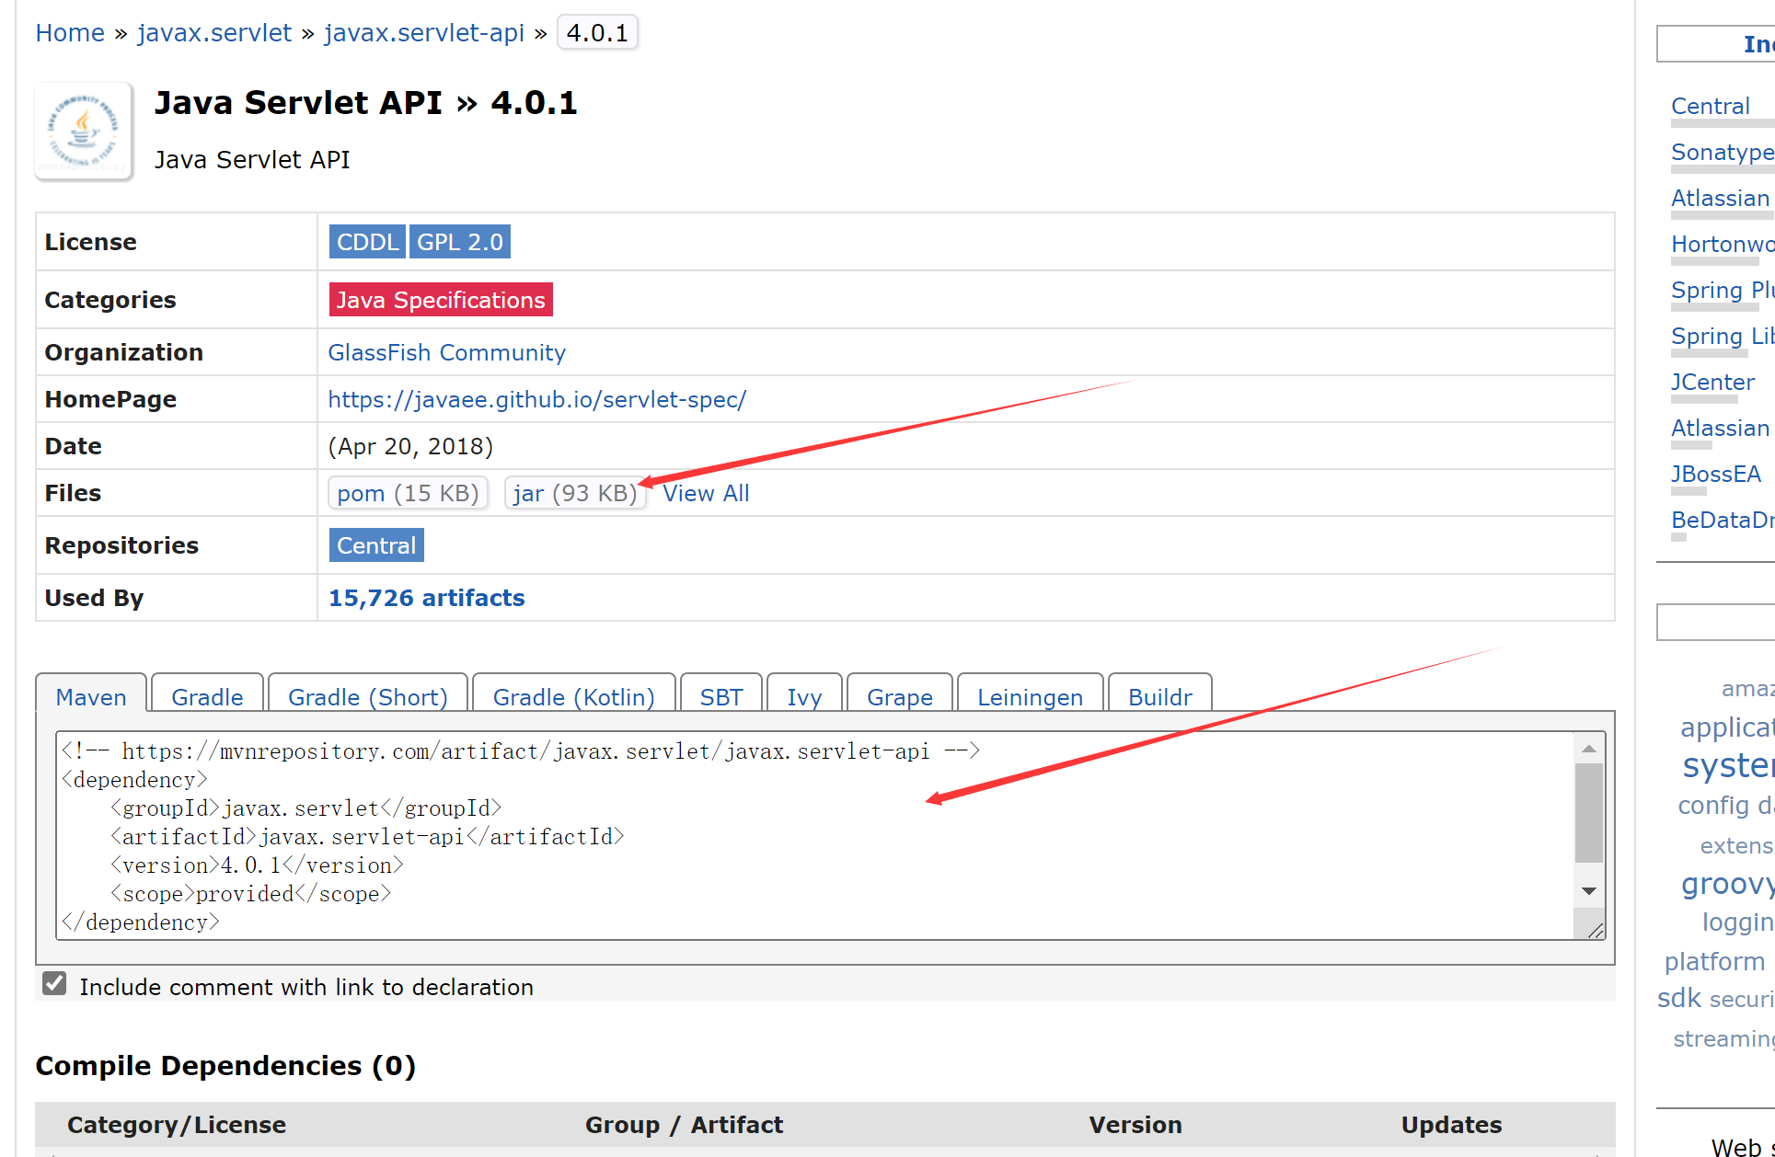This screenshot has width=1775, height=1157.
Task: Click the dependency snippet scrollbar thumb
Action: 1588,813
